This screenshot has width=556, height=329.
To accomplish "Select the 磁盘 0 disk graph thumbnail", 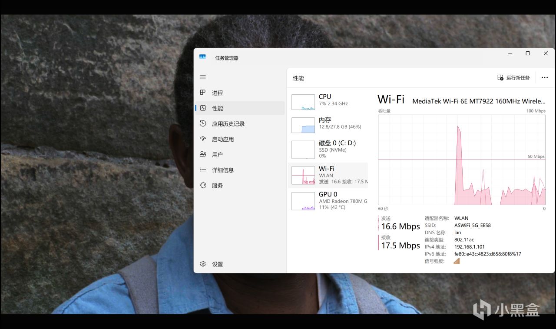I will [x=303, y=150].
